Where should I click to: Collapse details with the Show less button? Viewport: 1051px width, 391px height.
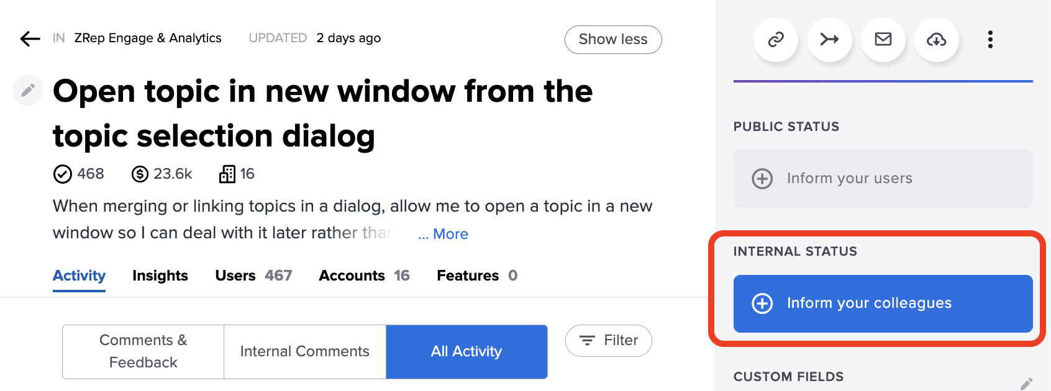pyautogui.click(x=613, y=40)
